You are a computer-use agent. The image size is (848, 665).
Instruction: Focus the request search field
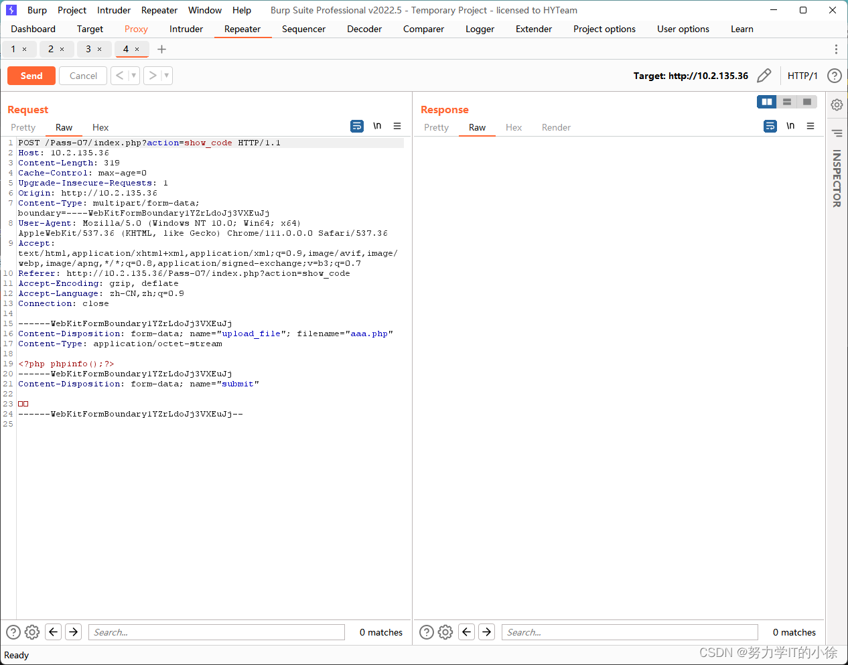[x=216, y=632]
